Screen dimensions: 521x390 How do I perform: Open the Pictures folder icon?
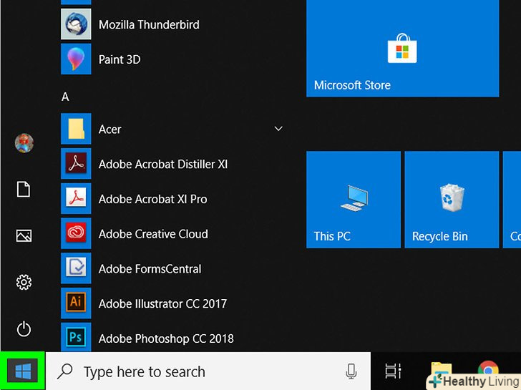coord(24,235)
